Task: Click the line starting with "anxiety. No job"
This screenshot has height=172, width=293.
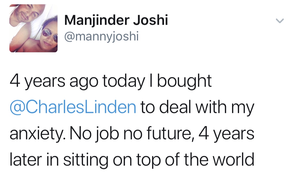Action: point(132,133)
